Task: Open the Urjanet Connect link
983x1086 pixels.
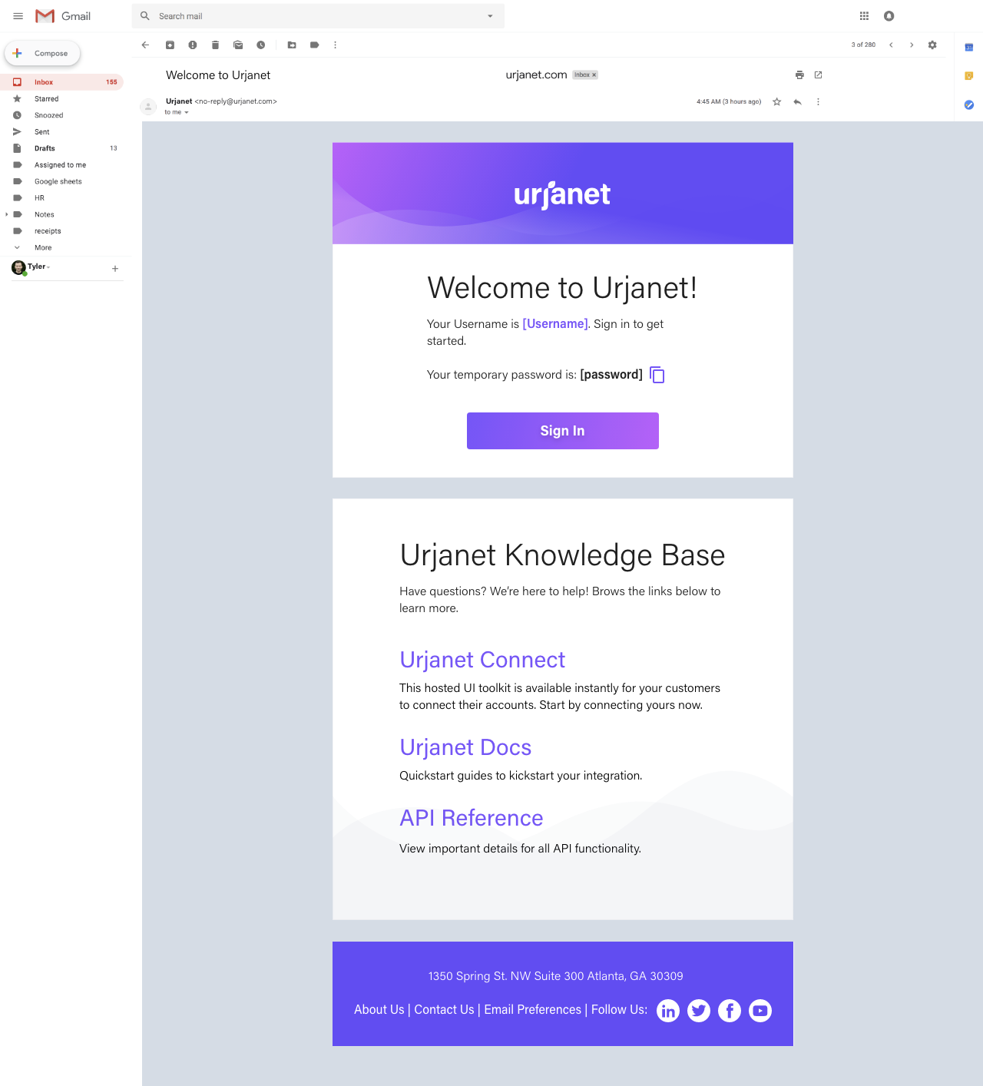Action: point(482,660)
